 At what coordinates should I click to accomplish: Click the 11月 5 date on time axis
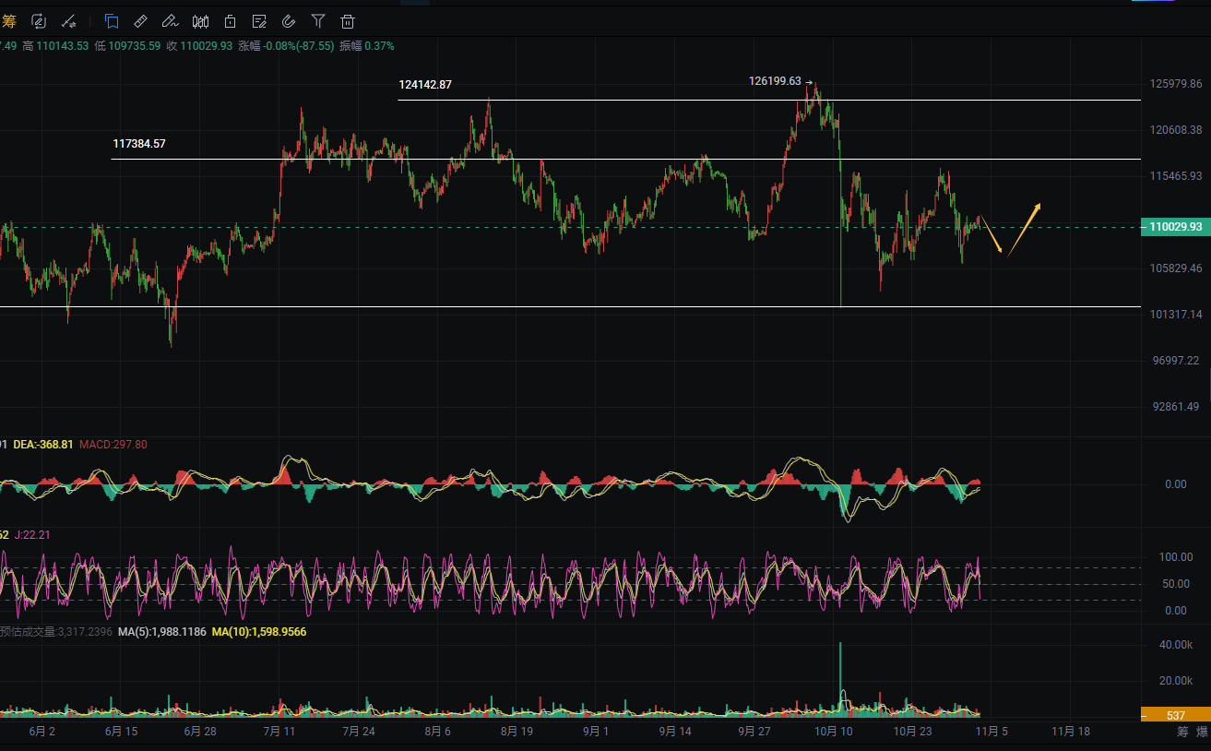pos(991,732)
